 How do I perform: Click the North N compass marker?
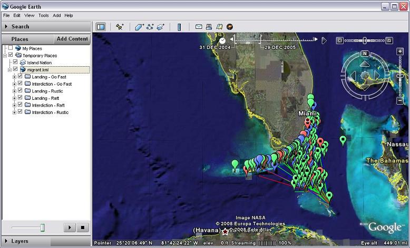pos(365,54)
